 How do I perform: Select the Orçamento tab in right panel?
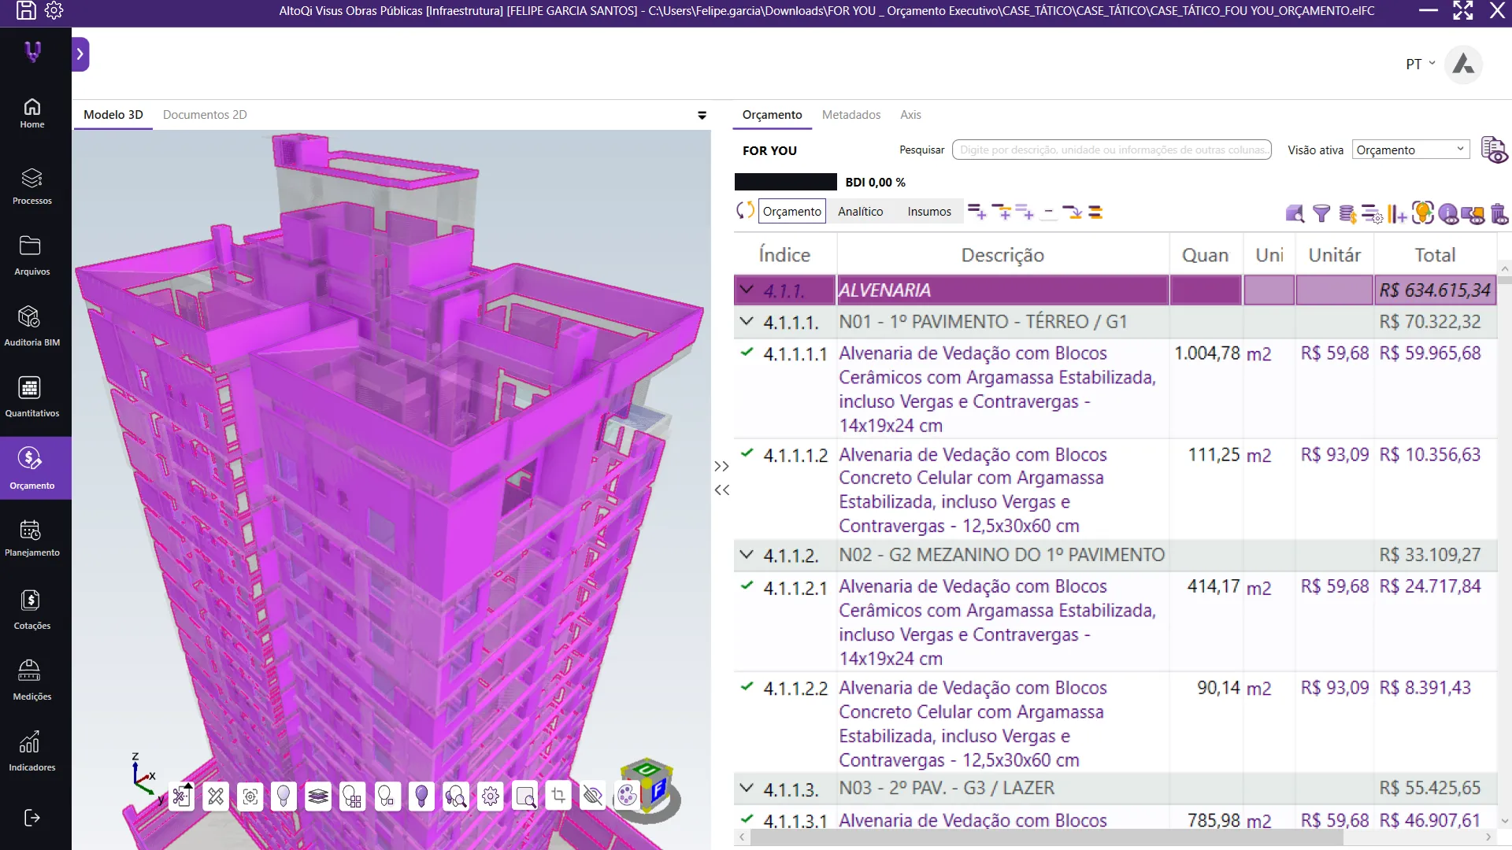(x=772, y=115)
